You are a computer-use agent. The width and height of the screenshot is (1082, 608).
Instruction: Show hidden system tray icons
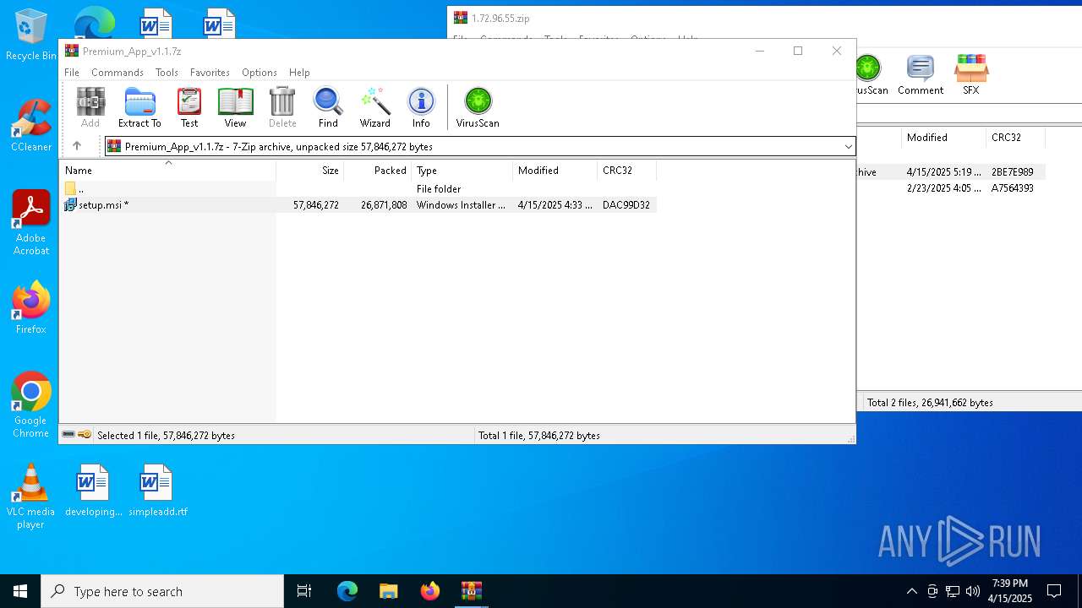click(911, 591)
